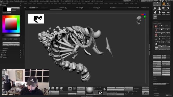
Task: Expand the Brush palette
Action: tap(4, 53)
